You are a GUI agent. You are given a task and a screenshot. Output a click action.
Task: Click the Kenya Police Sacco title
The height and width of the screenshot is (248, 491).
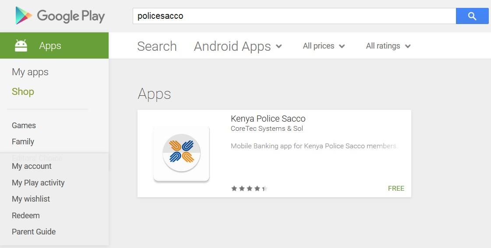(268, 119)
